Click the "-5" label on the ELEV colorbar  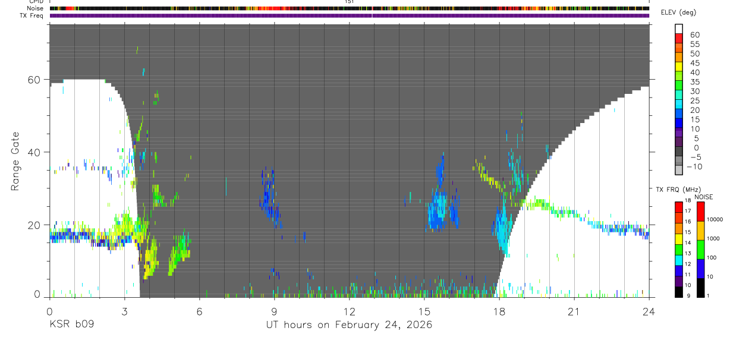[x=696, y=158]
